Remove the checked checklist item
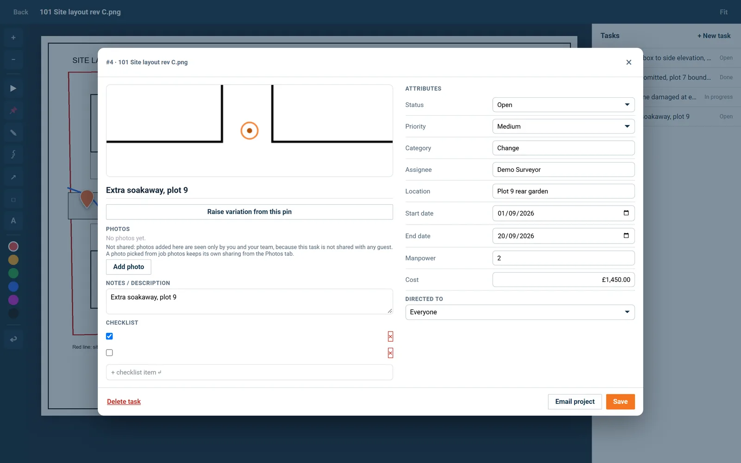The height and width of the screenshot is (463, 741). [x=390, y=337]
